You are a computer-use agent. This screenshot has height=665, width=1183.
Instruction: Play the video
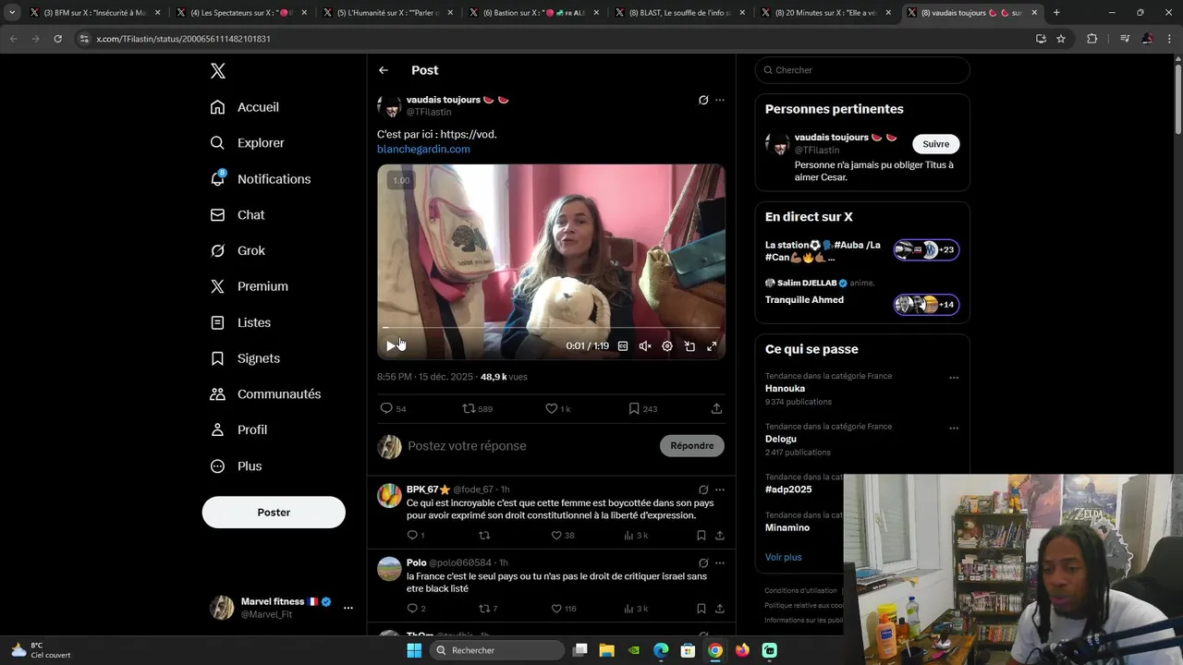click(391, 346)
